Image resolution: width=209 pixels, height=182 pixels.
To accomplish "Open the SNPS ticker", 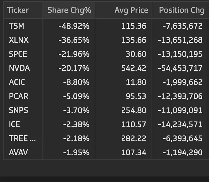I will click(x=18, y=110).
